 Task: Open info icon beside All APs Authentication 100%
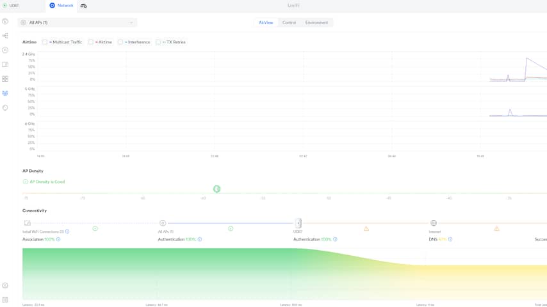[200, 239]
